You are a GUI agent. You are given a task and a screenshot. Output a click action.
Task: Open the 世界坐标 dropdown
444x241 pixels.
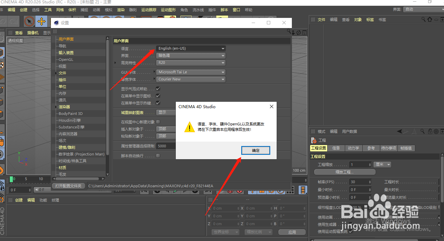[x=225, y=232]
